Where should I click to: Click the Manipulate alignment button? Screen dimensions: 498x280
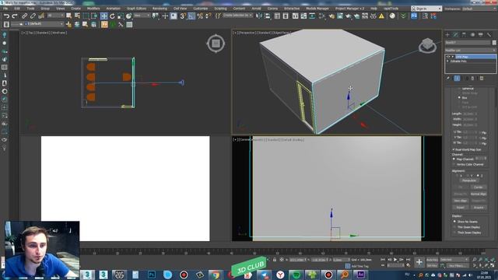click(468, 180)
